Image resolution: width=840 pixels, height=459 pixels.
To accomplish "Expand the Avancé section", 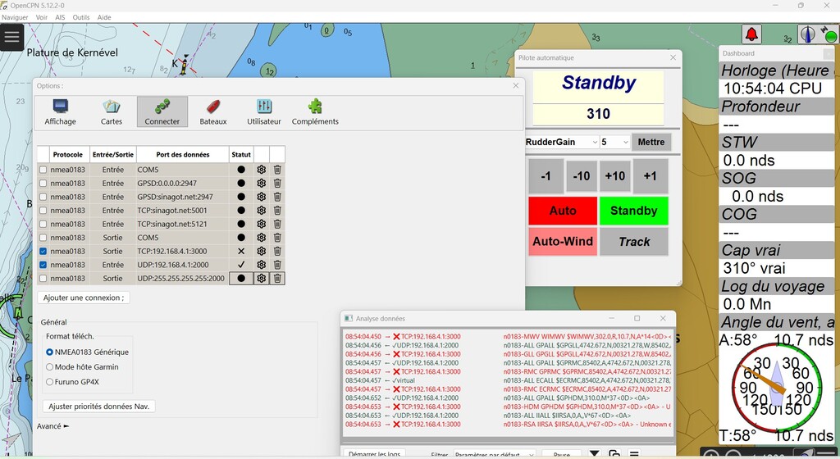I will pyautogui.click(x=53, y=426).
